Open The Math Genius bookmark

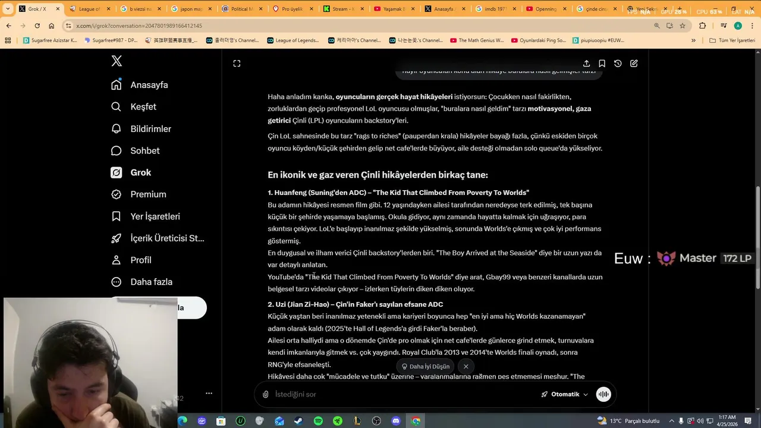pyautogui.click(x=477, y=40)
